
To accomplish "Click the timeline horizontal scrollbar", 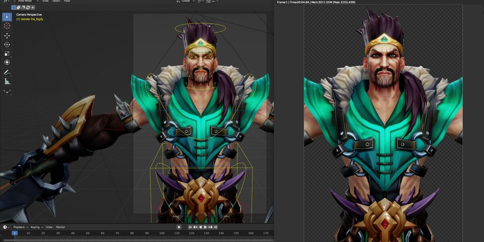I will point(137,240).
